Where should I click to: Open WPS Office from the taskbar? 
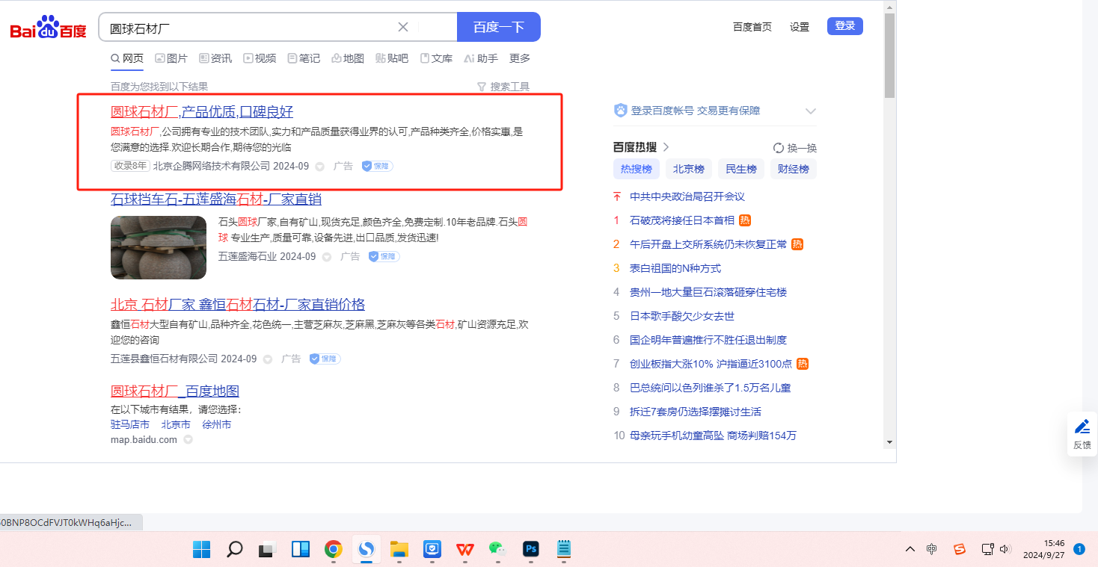465,550
